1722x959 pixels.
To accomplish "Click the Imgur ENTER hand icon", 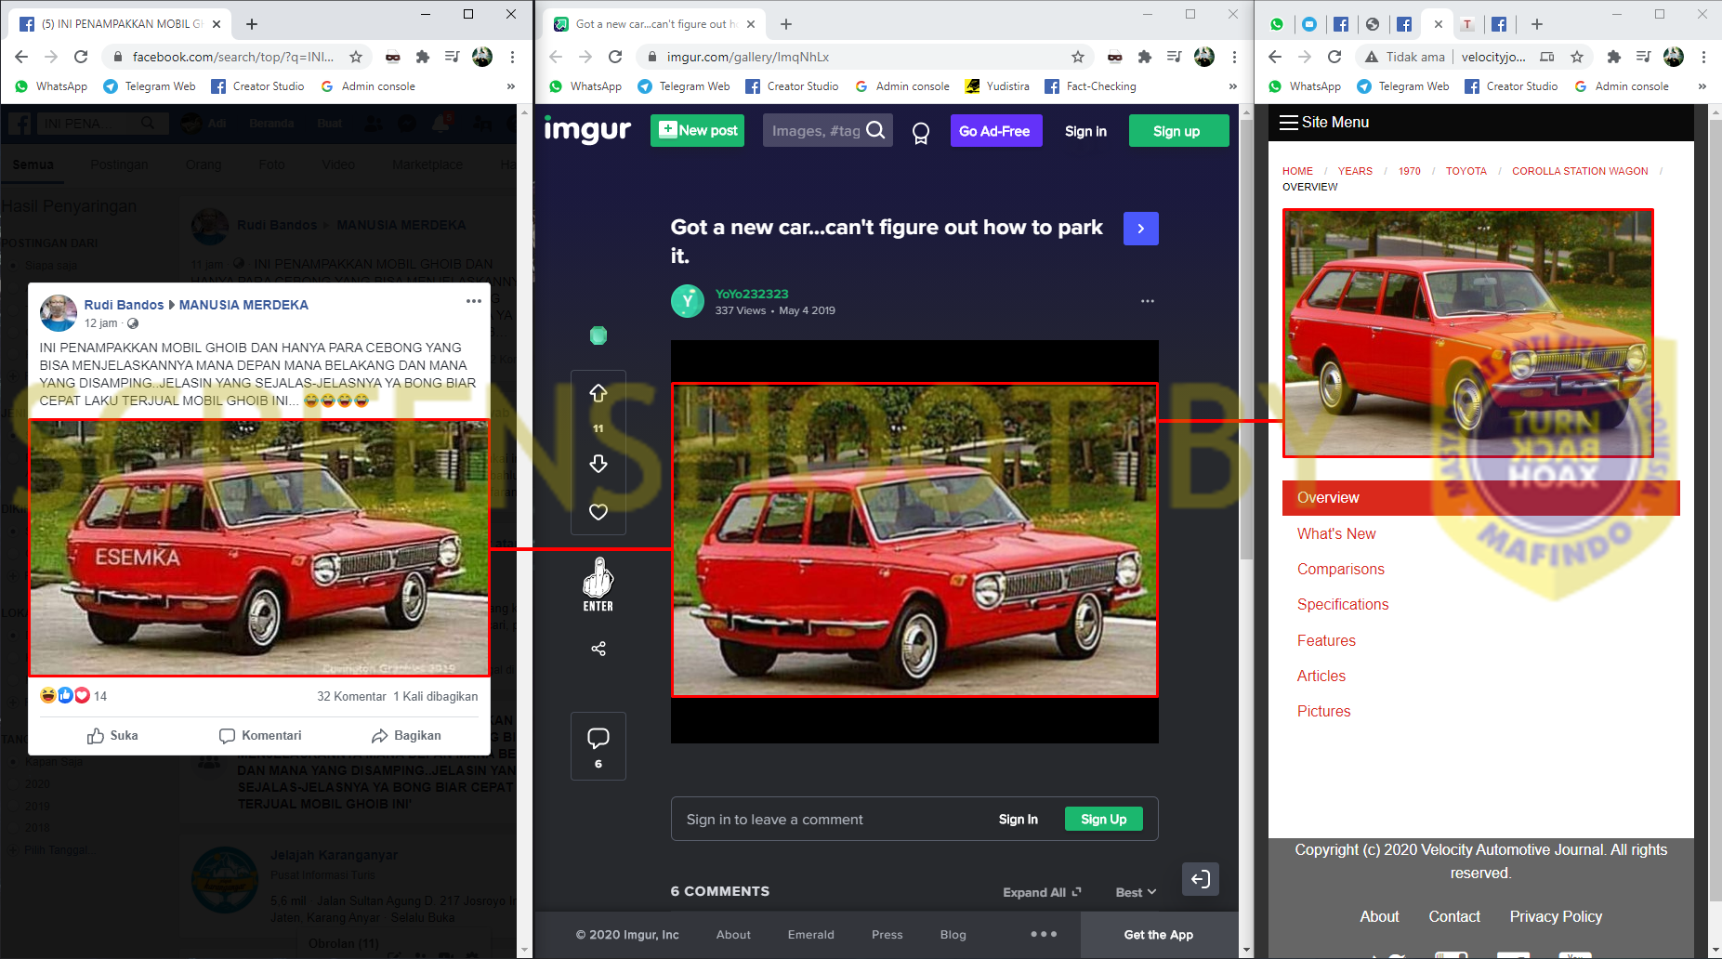I will [598, 585].
